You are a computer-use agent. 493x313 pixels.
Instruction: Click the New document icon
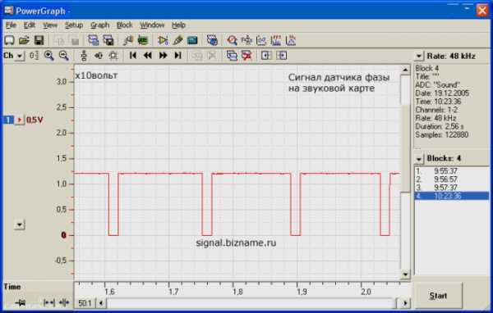point(9,40)
